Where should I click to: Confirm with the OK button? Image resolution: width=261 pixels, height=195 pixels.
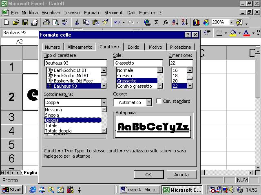(148, 175)
